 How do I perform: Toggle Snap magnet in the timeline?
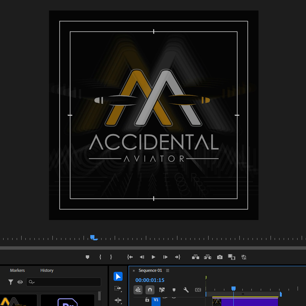point(150,290)
